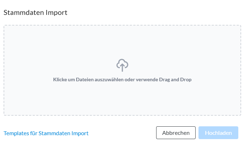Download import templates via the blue link
The height and width of the screenshot is (143, 244).
pyautogui.click(x=46, y=133)
